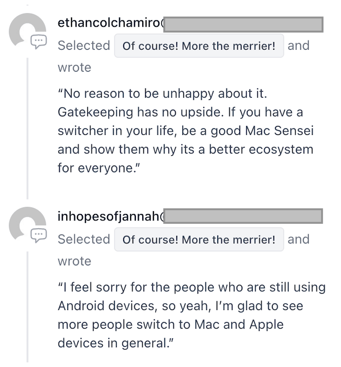Click vertical thread line below ethancolchamiro's avatar
Viewport: 341px width, 367px height.
(27, 127)
